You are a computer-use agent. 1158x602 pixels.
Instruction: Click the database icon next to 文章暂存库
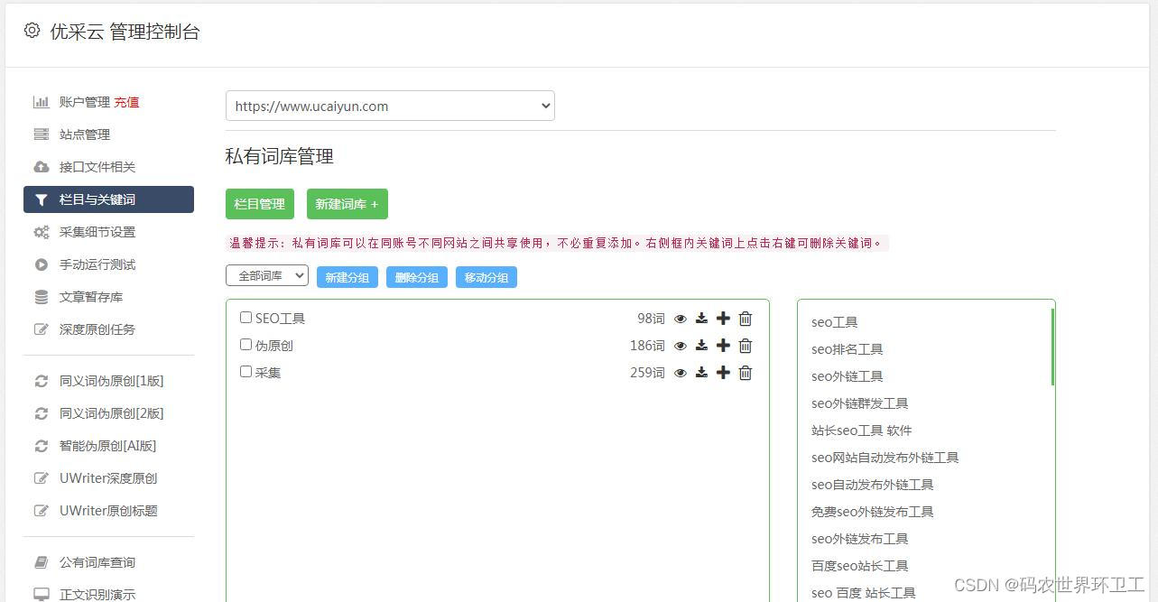[42, 297]
